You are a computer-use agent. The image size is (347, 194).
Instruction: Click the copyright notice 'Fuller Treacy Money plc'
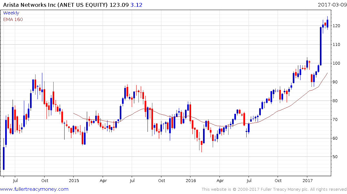(284, 189)
